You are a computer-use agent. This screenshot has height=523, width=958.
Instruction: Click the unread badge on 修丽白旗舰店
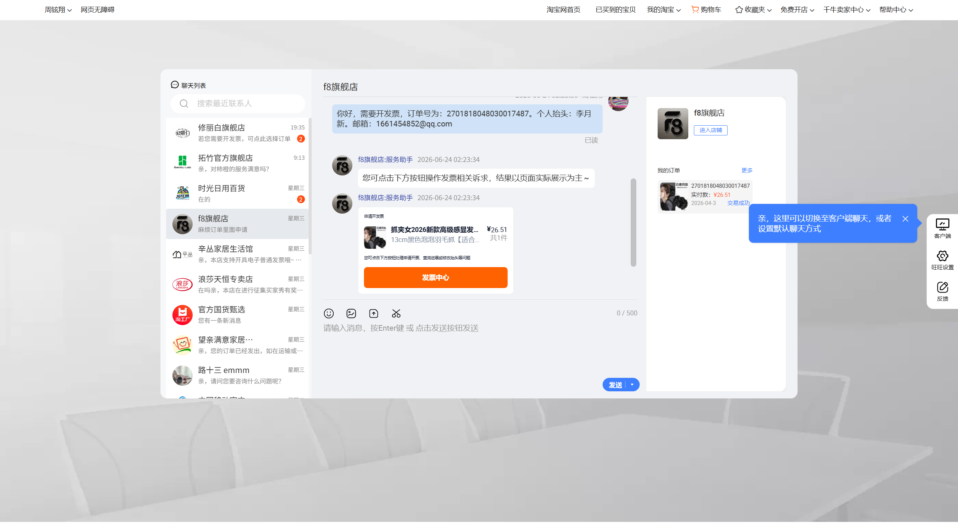coord(301,139)
